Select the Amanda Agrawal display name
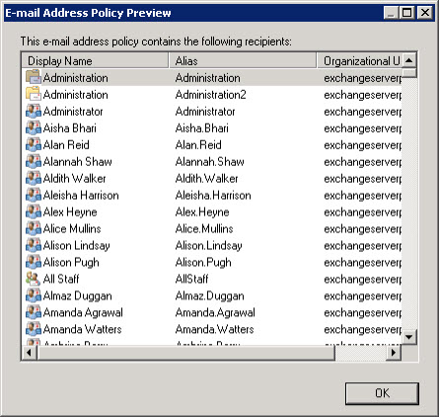The width and height of the screenshot is (439, 417). [83, 312]
